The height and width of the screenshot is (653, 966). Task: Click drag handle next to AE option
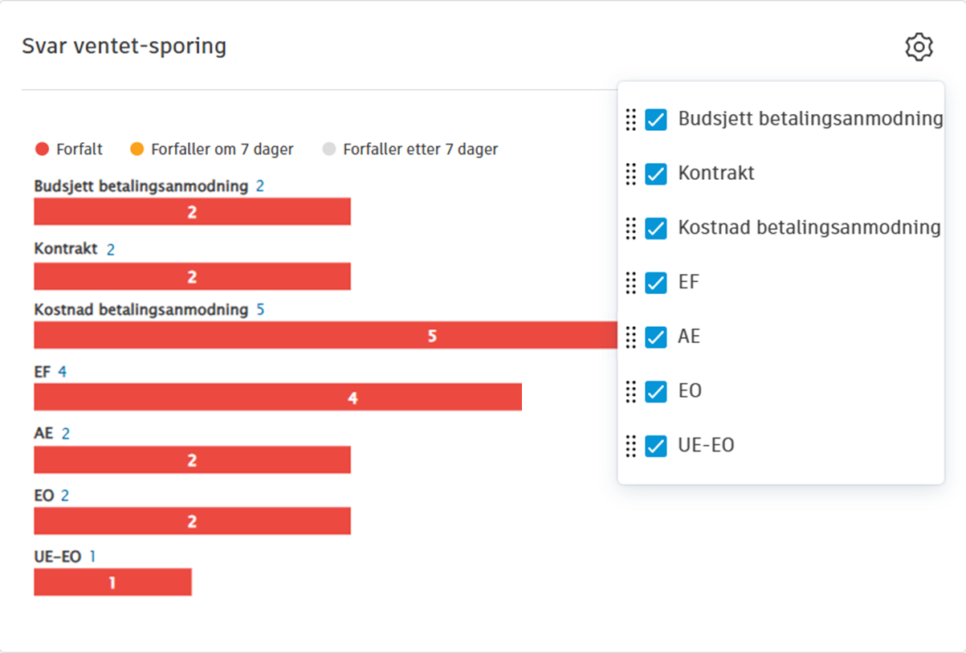point(631,337)
